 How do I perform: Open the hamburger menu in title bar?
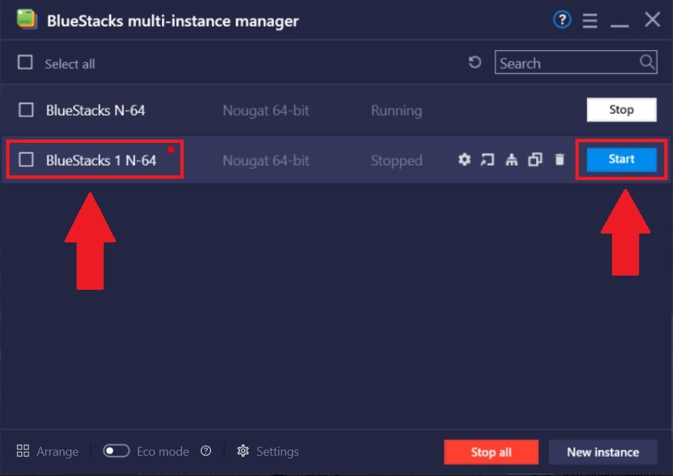click(590, 21)
